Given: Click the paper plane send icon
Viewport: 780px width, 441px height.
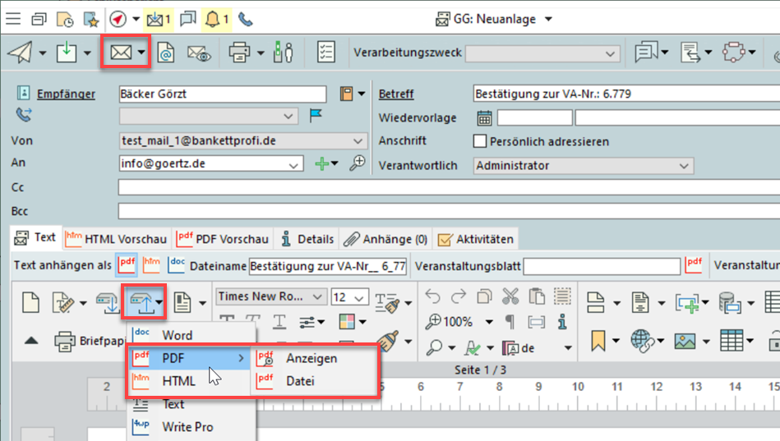Looking at the screenshot, I should coord(20,53).
